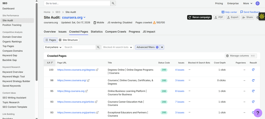The image size is (265, 119).
Task: Reaudit the www.coursera.org/ homepage row
Action: pos(253,80)
